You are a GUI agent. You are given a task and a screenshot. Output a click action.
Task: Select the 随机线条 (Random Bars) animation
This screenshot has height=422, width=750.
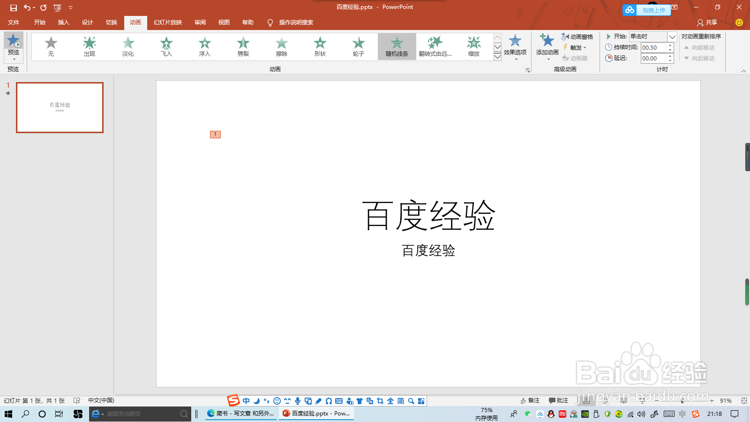[x=397, y=46]
